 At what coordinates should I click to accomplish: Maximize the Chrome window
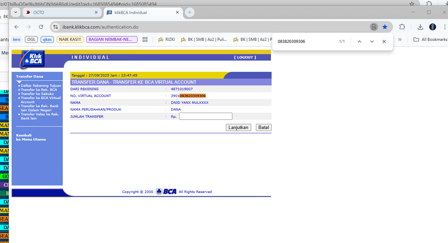point(429,12)
